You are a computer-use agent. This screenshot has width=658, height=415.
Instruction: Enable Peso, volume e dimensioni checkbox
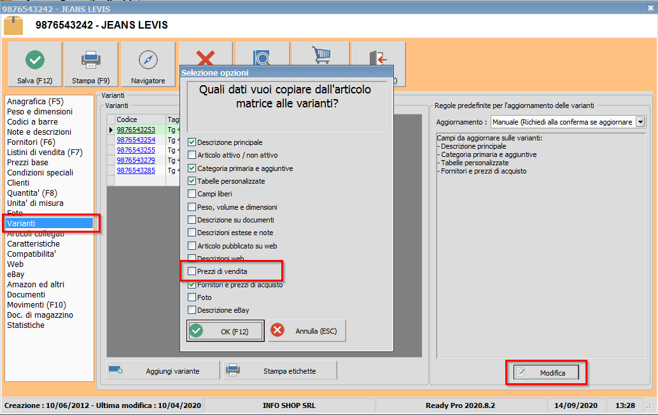tap(192, 207)
